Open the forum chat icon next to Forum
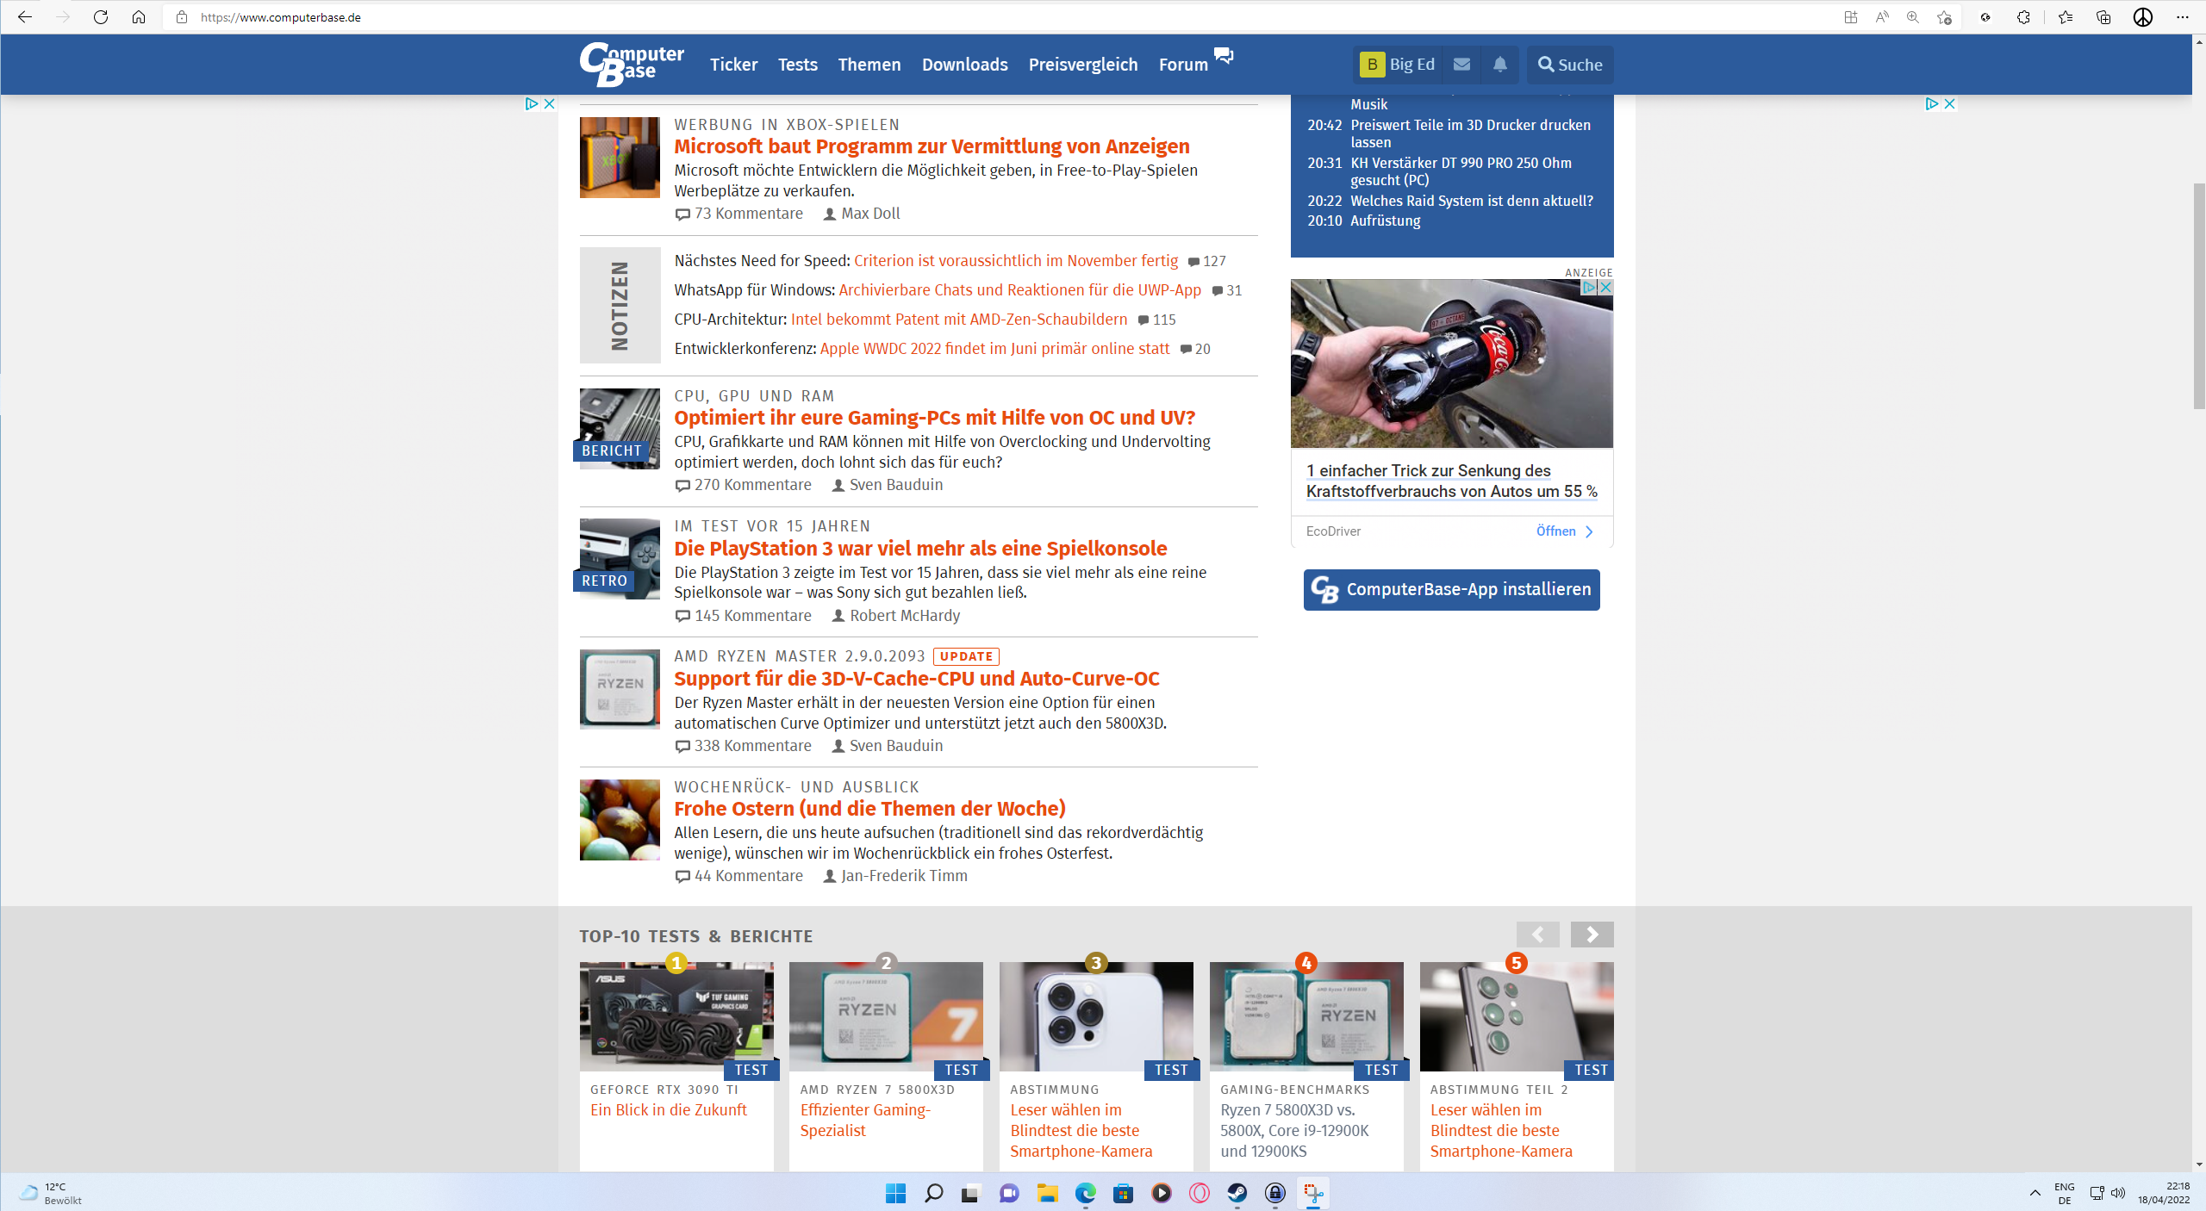The height and width of the screenshot is (1211, 2206). click(x=1223, y=55)
